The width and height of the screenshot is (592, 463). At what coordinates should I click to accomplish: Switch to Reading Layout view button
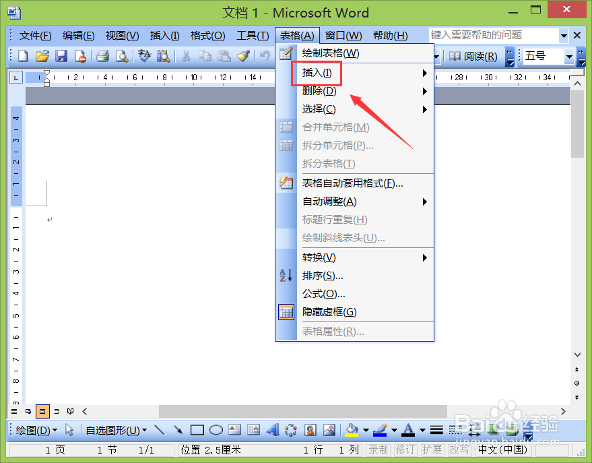70,411
